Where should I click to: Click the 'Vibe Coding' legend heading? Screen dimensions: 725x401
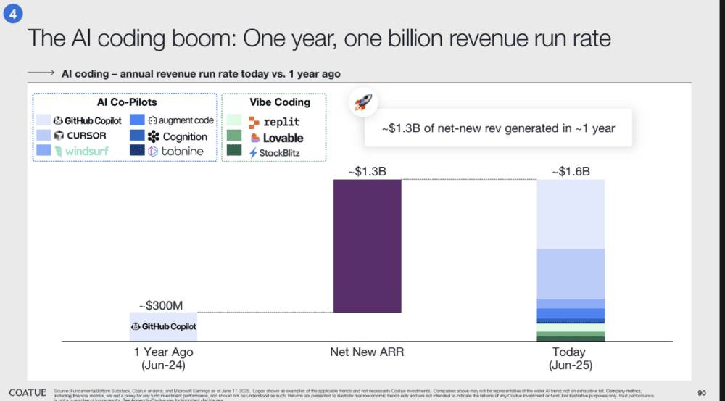[x=280, y=102]
